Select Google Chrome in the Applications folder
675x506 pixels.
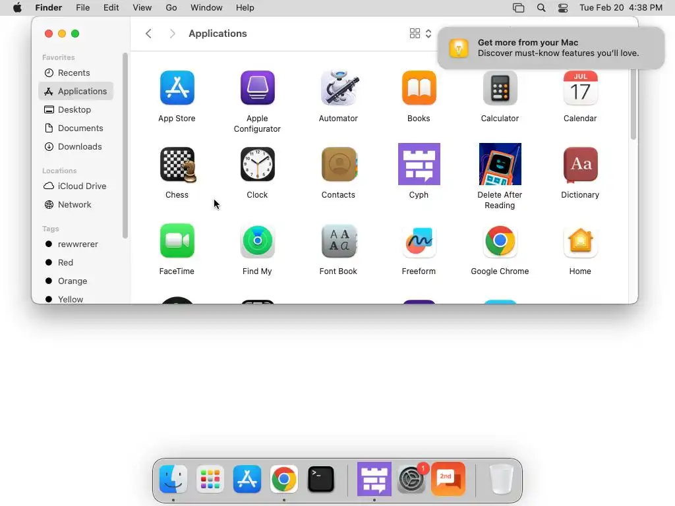click(x=500, y=240)
